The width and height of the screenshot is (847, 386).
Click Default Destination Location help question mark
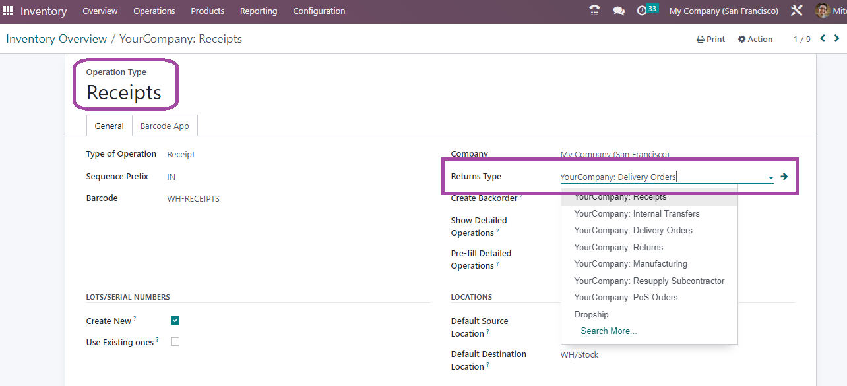coord(487,365)
